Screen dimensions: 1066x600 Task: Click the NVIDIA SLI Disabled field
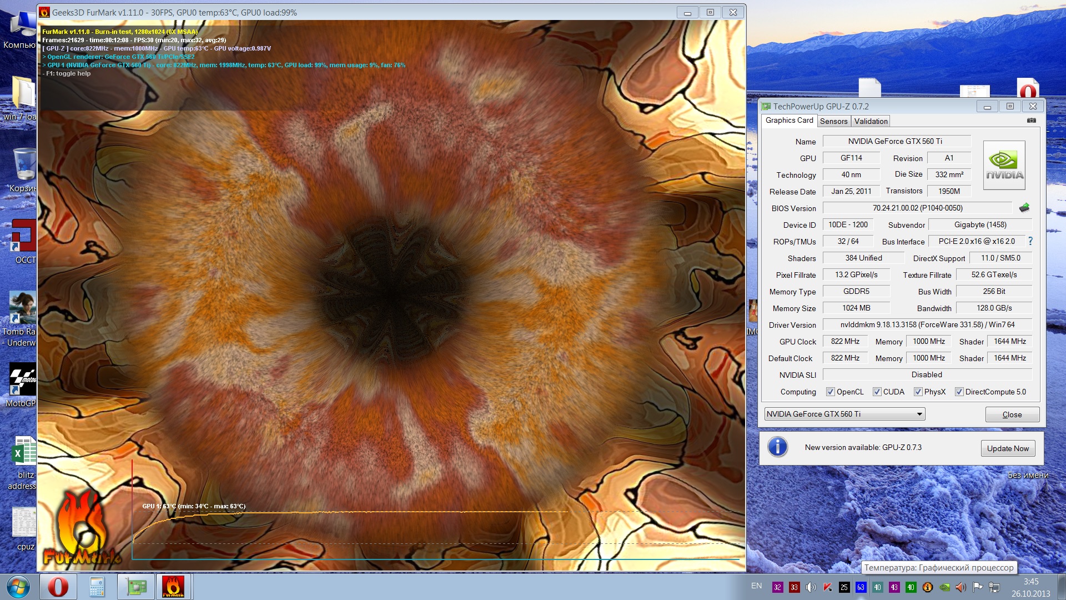click(x=927, y=374)
